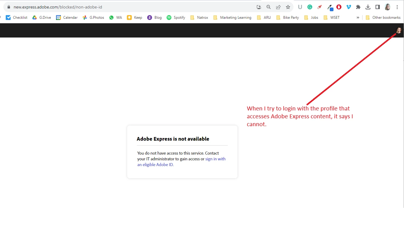Open the color picker eyedropper extension
Viewport: 404px width, 252px height.
tap(330, 7)
